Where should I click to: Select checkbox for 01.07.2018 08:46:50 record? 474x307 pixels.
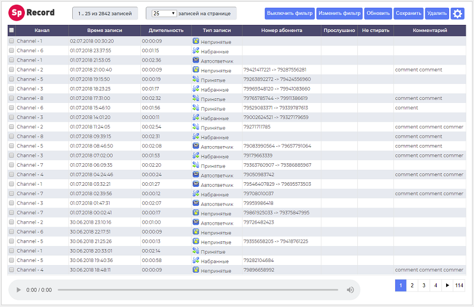coord(12,146)
